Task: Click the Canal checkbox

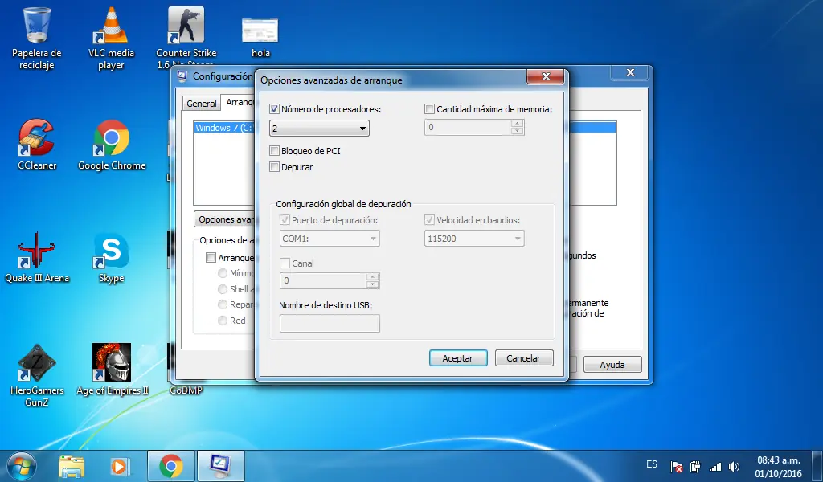Action: pyautogui.click(x=285, y=263)
